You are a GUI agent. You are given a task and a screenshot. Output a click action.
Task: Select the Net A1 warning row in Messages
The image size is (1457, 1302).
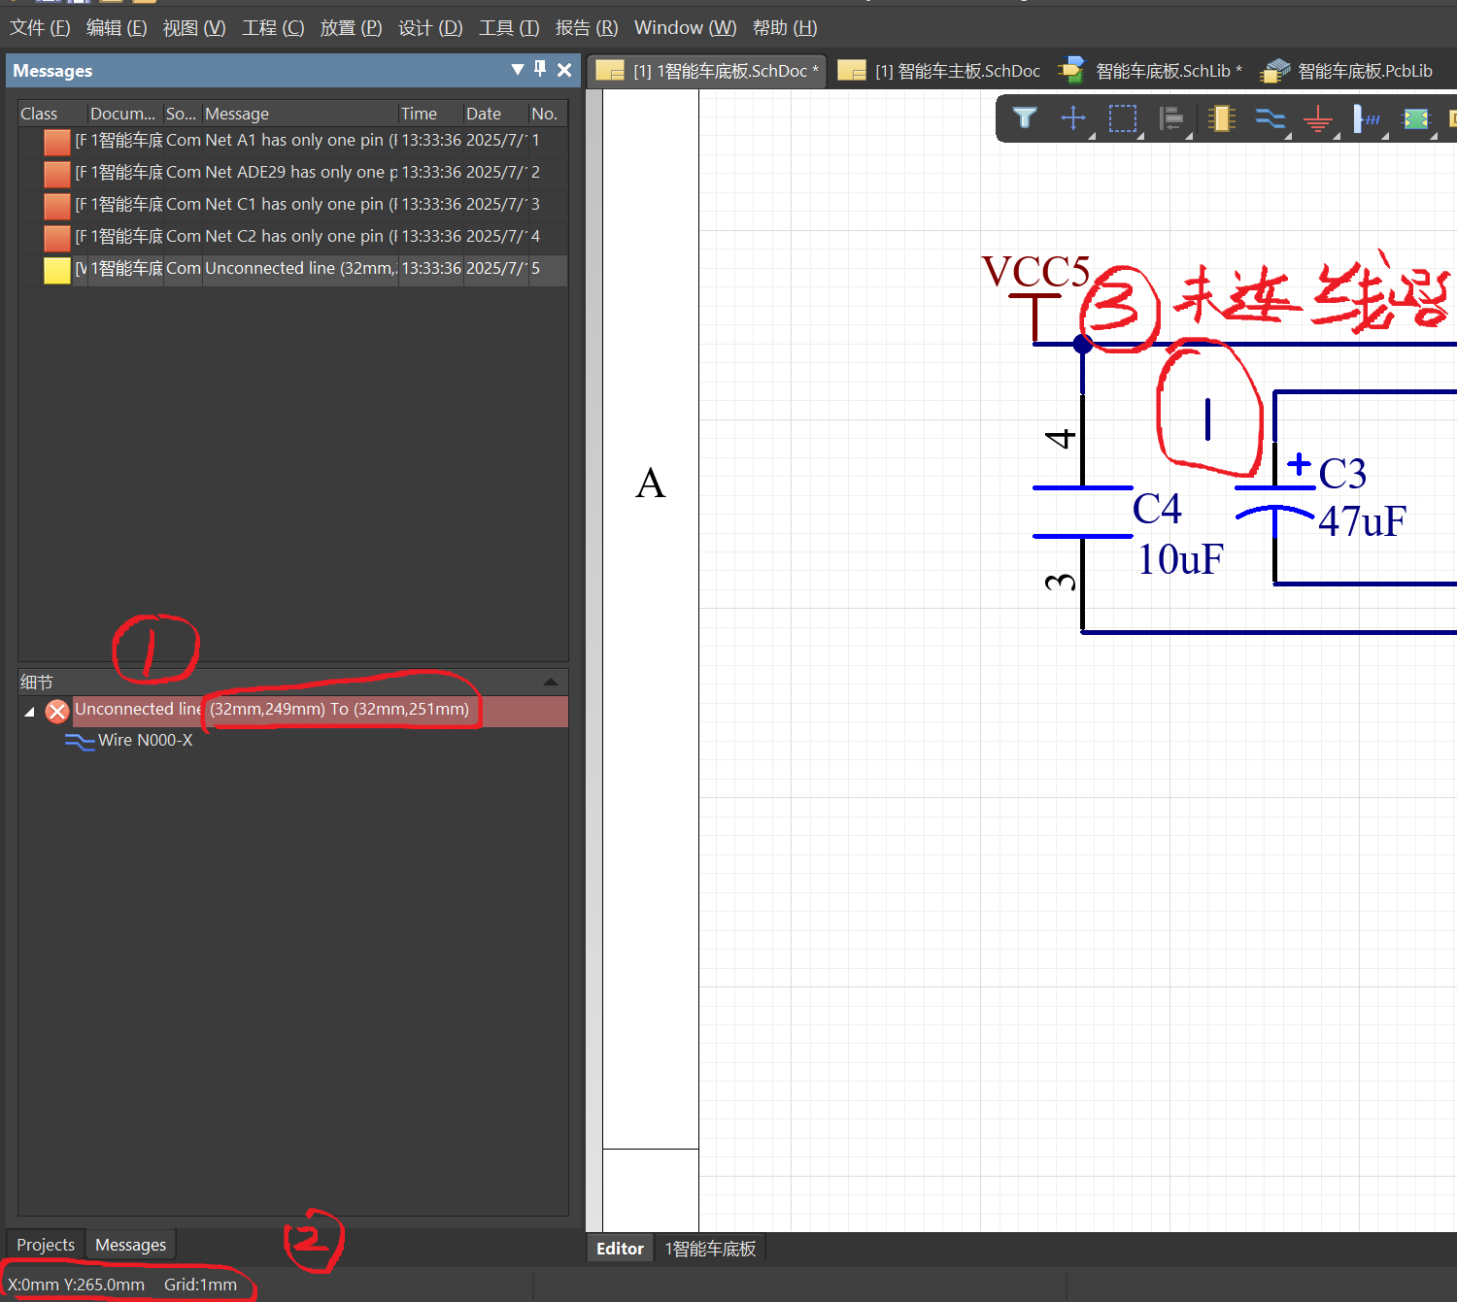click(x=291, y=140)
